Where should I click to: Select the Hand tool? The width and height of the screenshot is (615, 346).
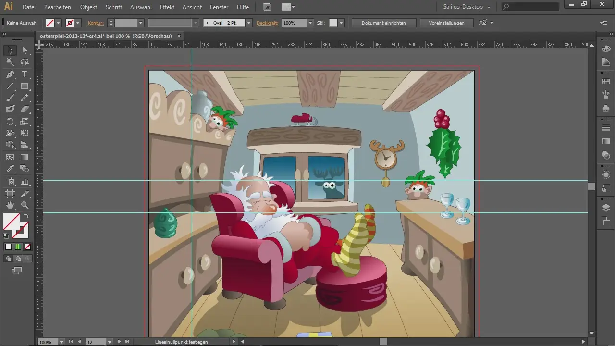(x=10, y=205)
